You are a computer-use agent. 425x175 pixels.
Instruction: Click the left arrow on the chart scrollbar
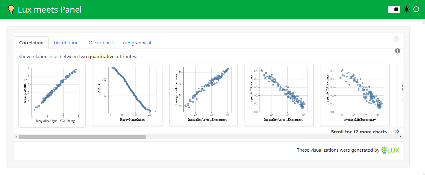coord(16,136)
